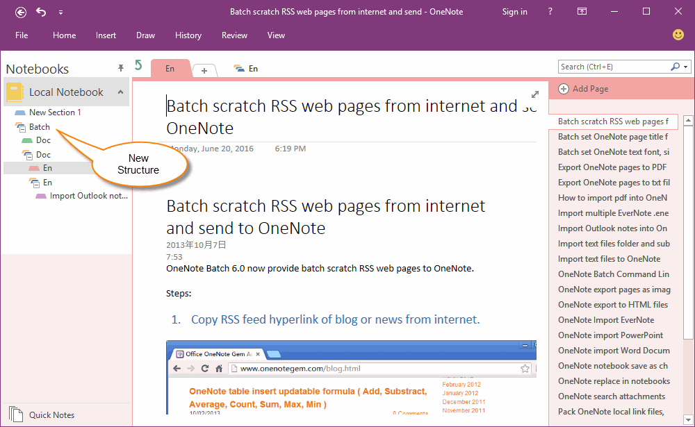Open page OneNote Batch Command Lin
This screenshot has height=427, width=695.
(x=613, y=274)
